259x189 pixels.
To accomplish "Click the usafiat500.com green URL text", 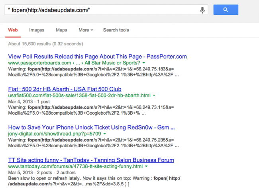I will (79, 95).
